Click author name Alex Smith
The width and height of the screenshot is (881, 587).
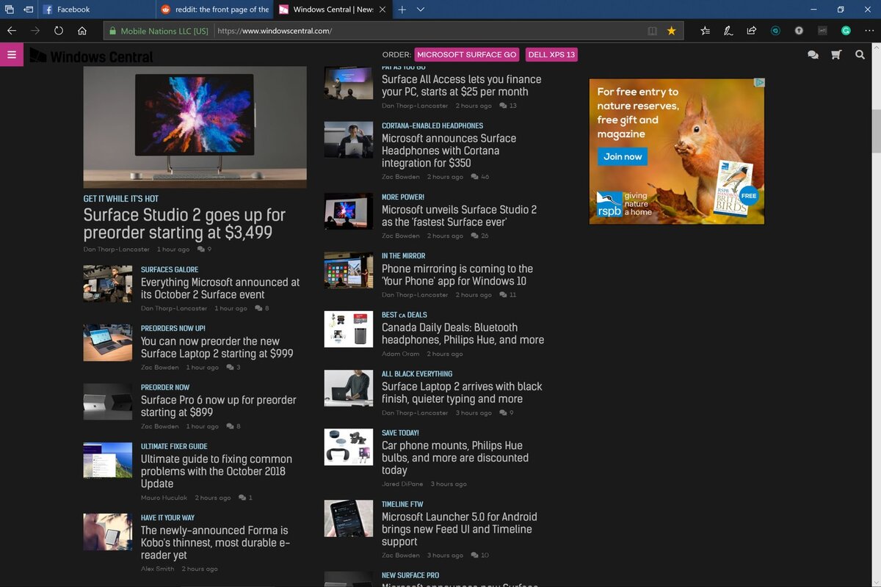point(158,569)
